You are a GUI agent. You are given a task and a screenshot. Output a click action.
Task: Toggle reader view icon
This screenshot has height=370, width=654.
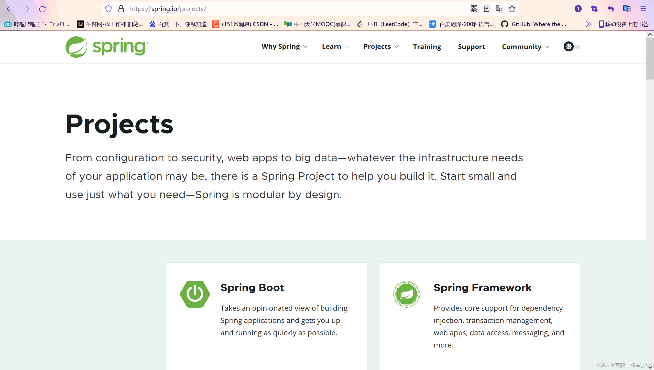click(487, 9)
